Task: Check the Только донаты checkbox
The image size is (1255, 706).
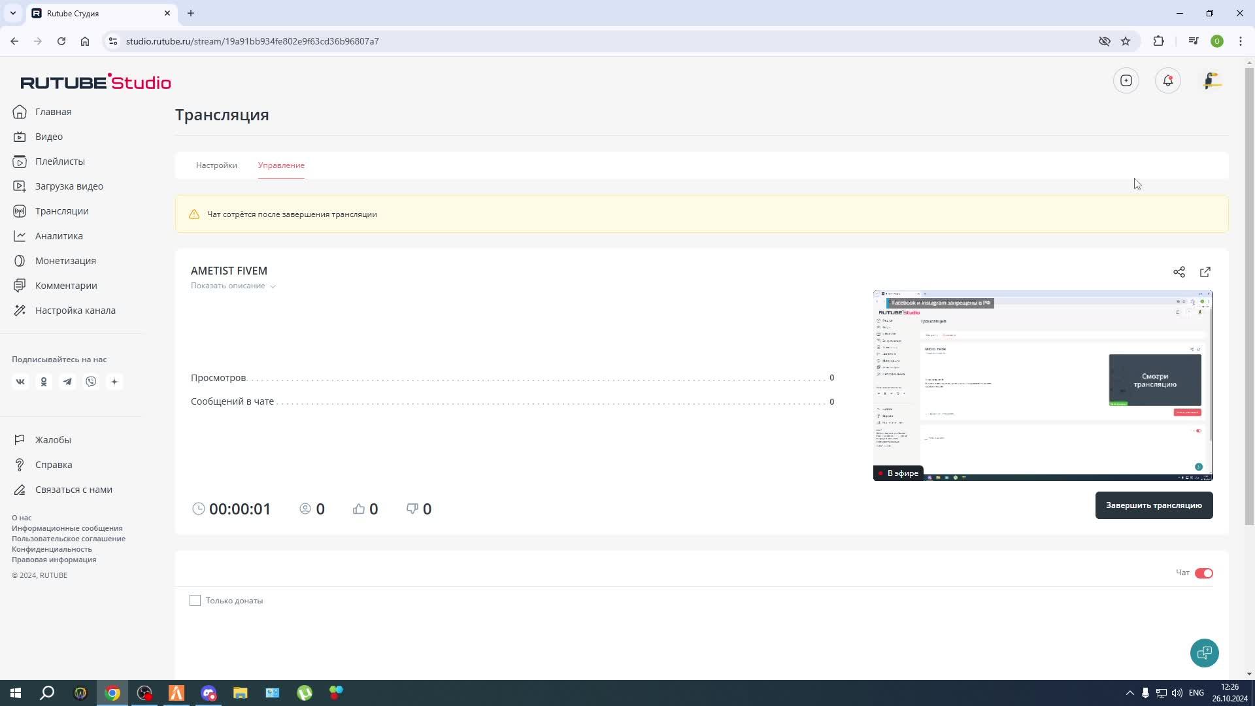Action: 195,600
